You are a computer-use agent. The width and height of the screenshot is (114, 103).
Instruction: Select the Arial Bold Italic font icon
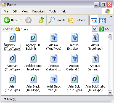pos(95,79)
